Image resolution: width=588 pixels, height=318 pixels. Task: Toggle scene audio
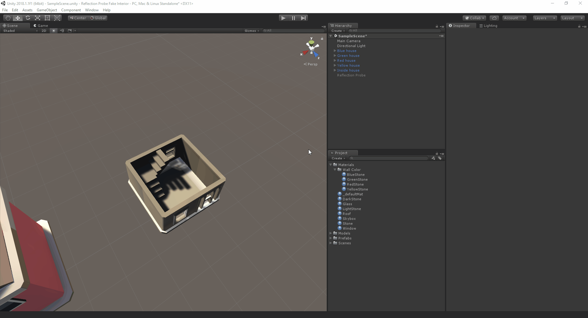[x=62, y=31]
